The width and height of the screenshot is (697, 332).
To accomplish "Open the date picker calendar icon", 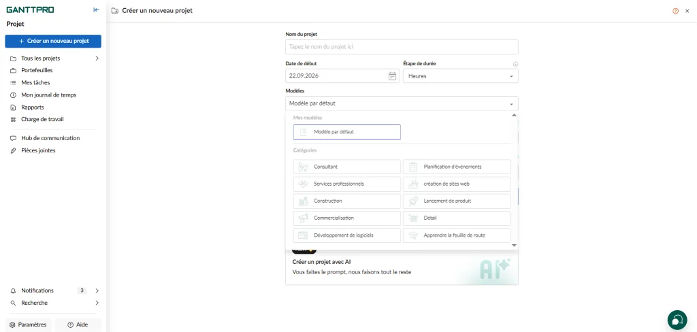I will [x=393, y=76].
